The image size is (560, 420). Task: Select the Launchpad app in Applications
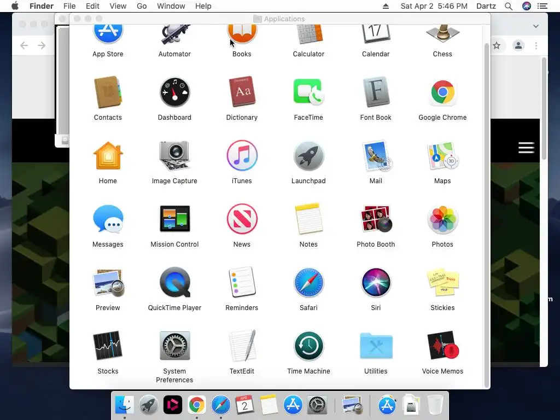pyautogui.click(x=308, y=156)
